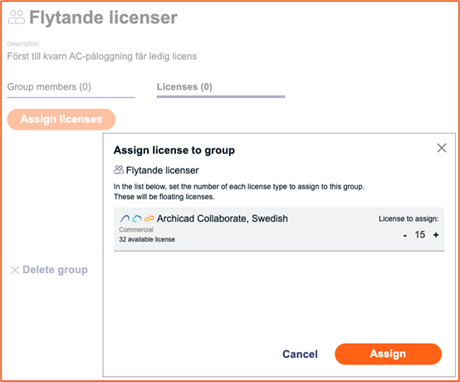Decrease license count with minus button
Screen dimensions: 460x382
(405, 235)
